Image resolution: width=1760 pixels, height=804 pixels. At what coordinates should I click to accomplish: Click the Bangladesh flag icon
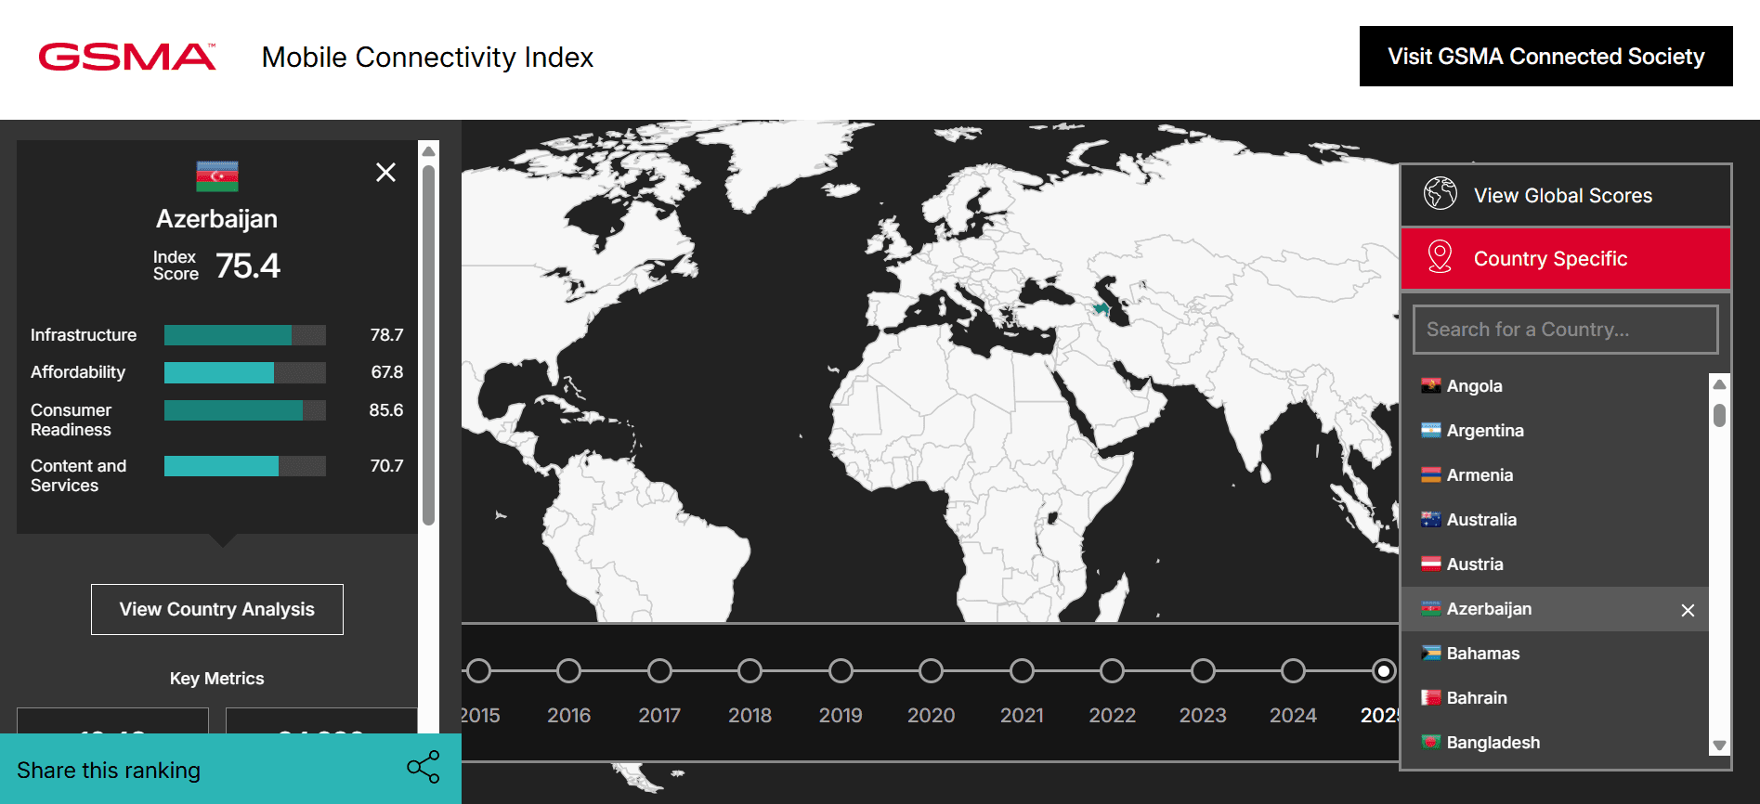[x=1431, y=742]
